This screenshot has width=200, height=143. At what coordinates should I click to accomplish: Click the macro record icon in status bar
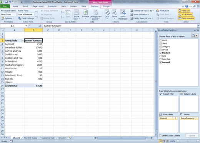coord(12,141)
